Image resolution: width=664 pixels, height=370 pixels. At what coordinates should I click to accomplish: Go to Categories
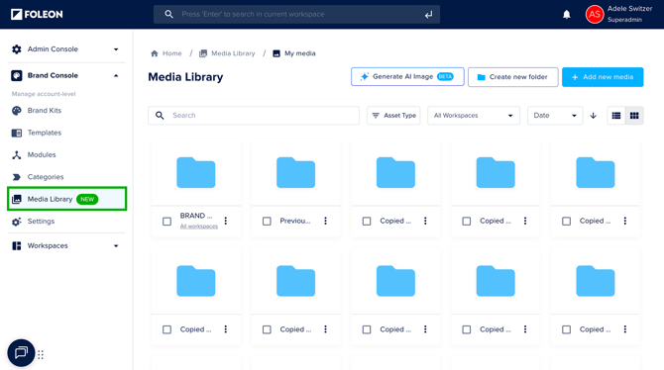point(46,177)
